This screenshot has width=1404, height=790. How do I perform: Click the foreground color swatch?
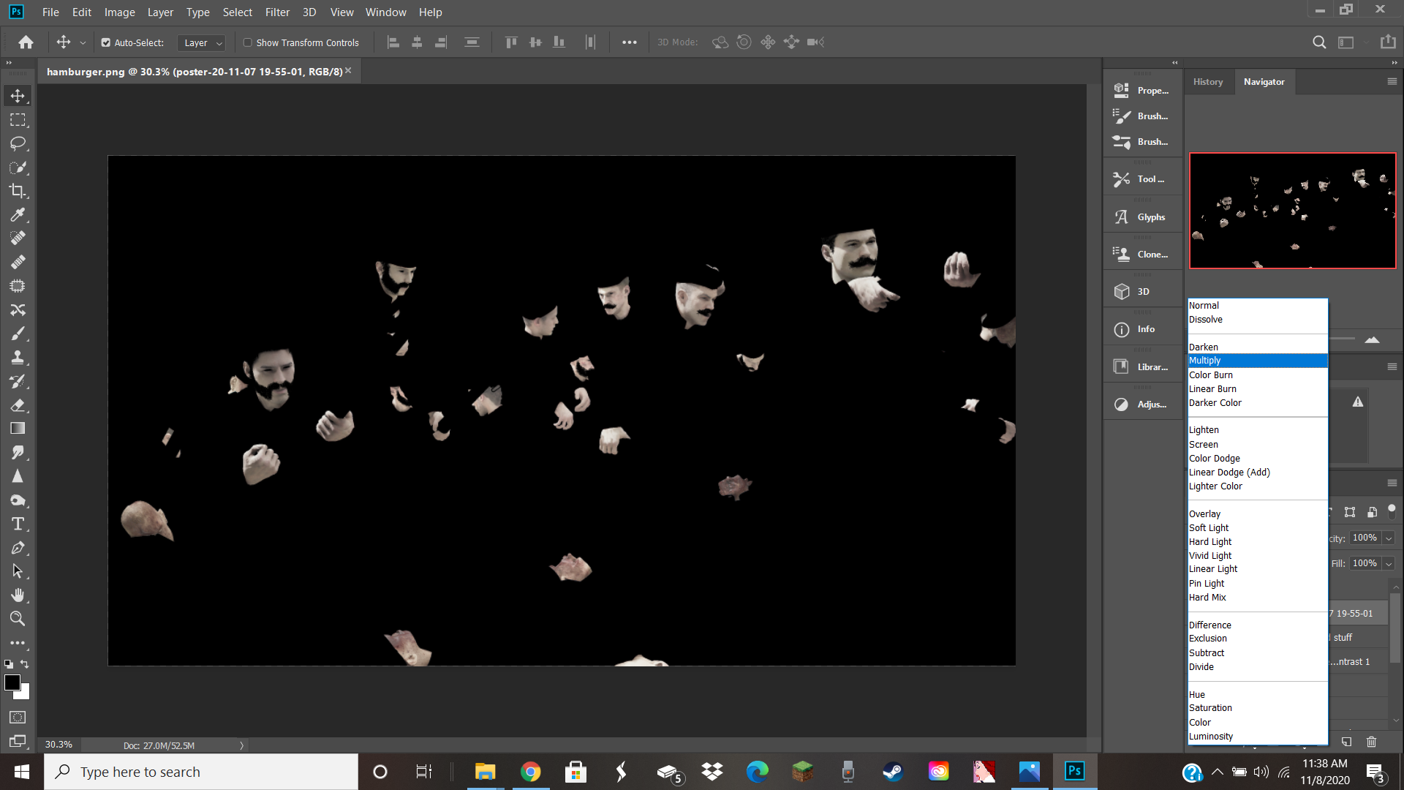(12, 682)
